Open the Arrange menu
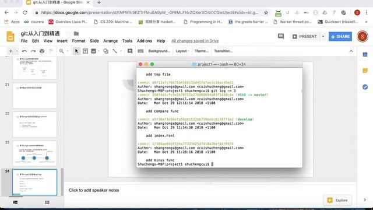The height and width of the screenshot is (210, 373). (x=110, y=41)
